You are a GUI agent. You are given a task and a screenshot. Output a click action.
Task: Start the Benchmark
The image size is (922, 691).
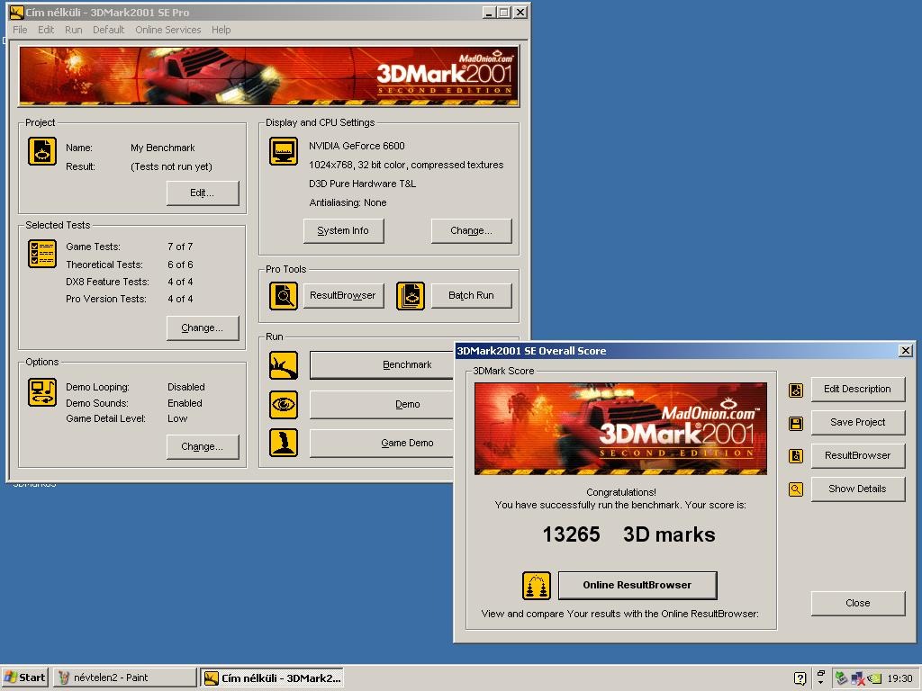pos(382,365)
